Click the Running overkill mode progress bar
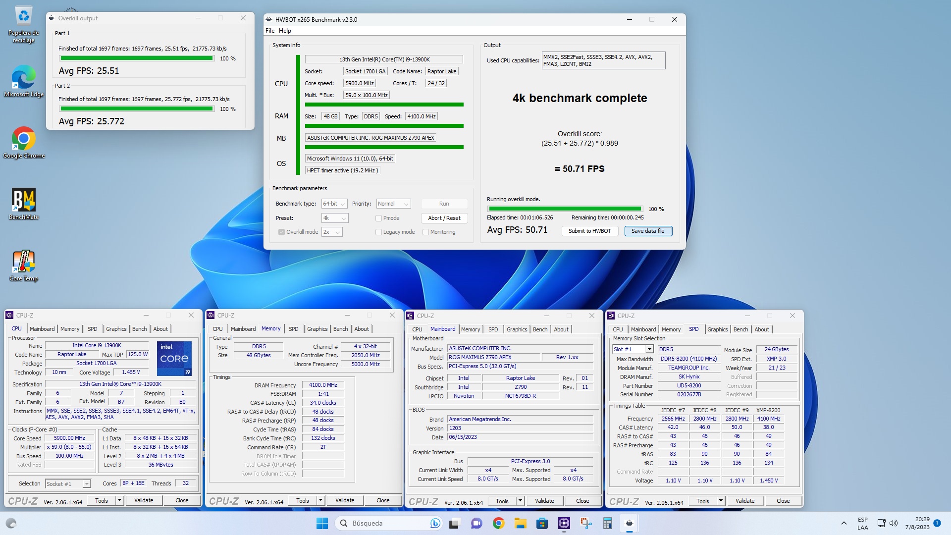 pyautogui.click(x=565, y=209)
